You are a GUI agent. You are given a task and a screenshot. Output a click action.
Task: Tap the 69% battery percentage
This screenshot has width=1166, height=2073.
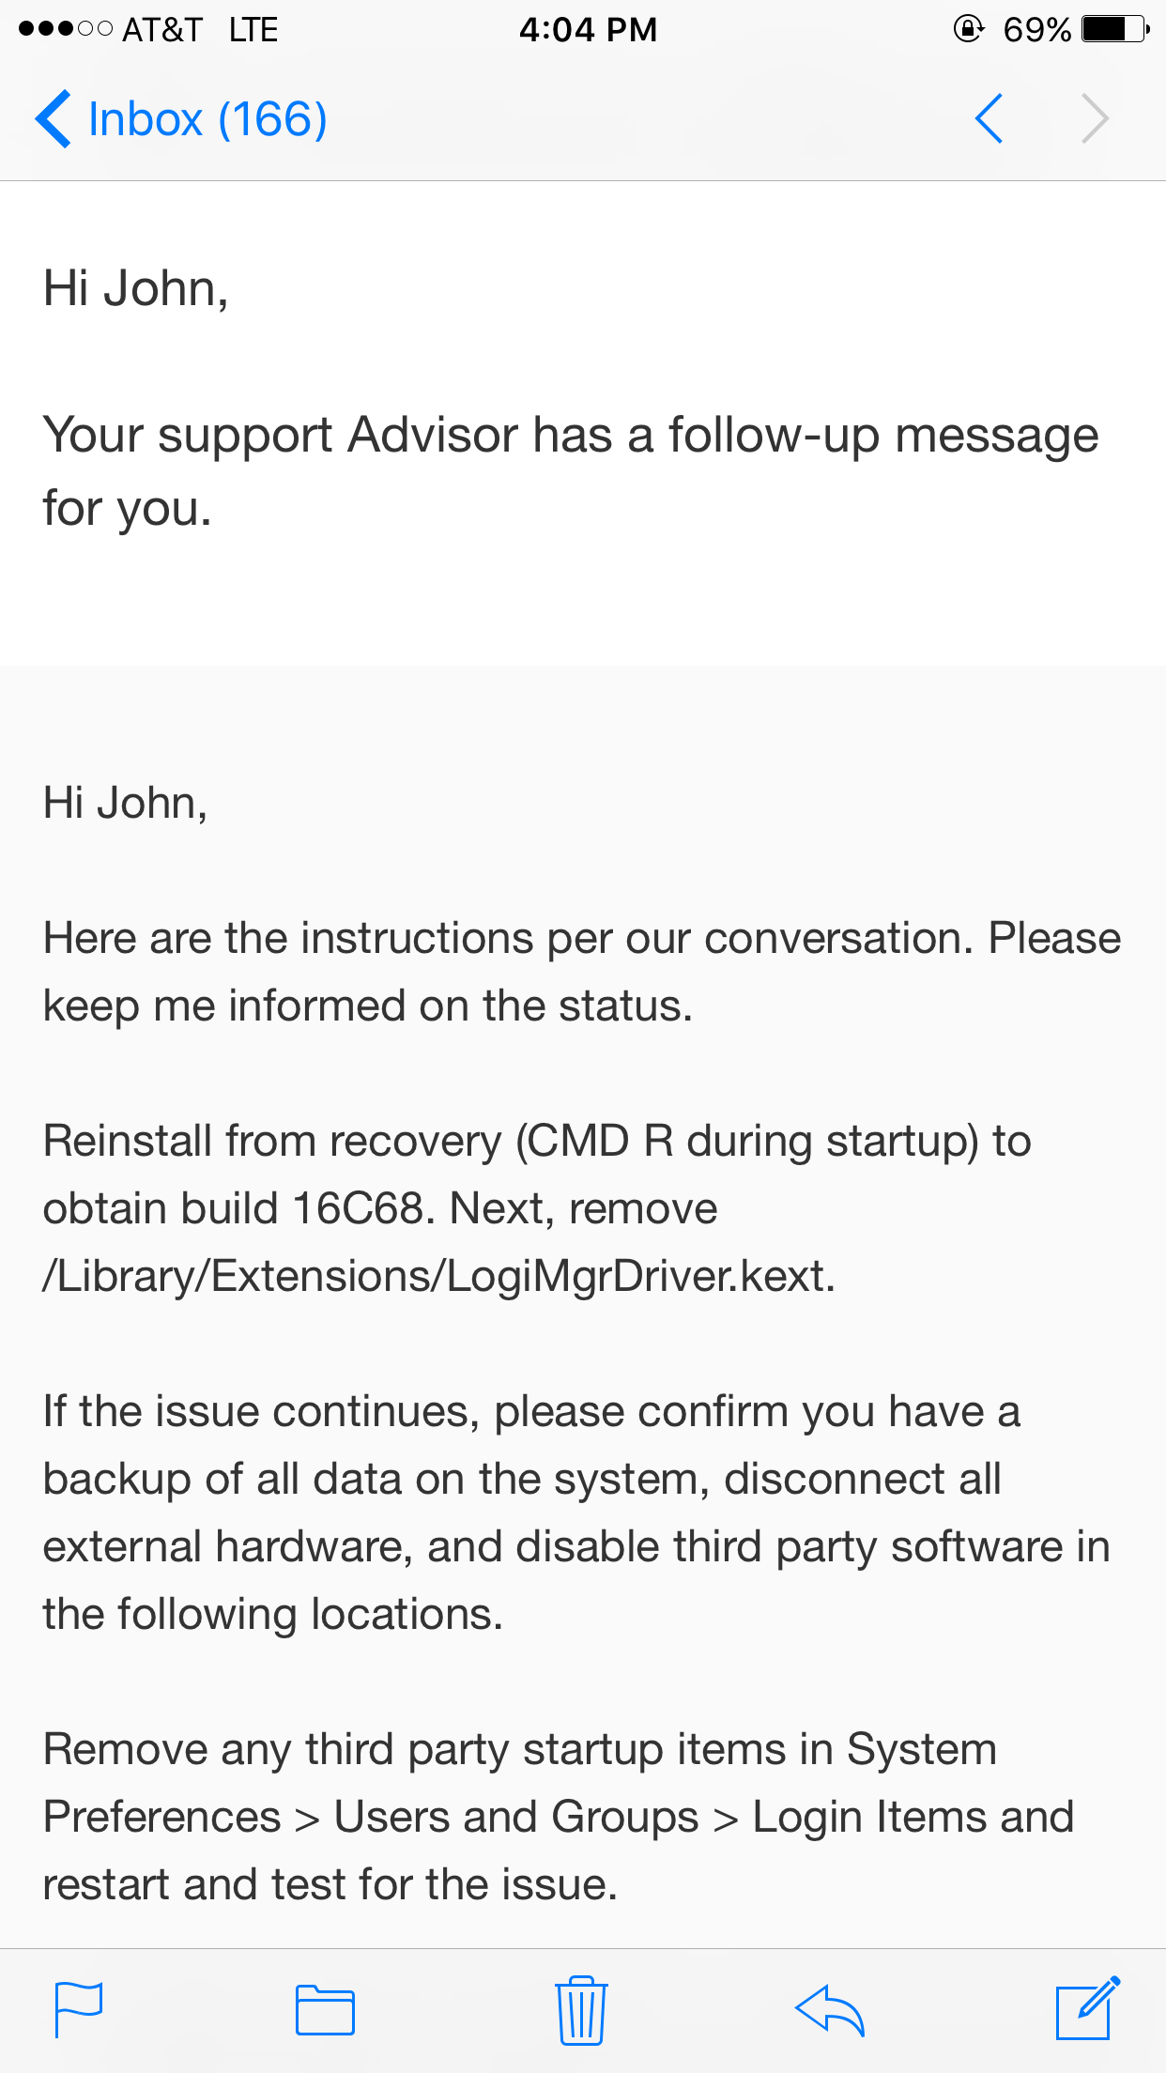[x=1036, y=29]
